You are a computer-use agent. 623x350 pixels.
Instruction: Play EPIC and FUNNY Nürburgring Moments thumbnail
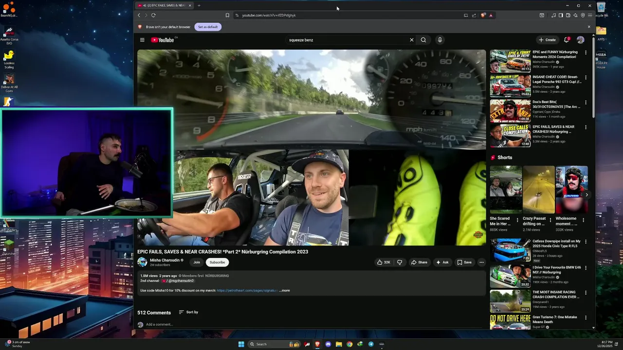pyautogui.click(x=510, y=61)
